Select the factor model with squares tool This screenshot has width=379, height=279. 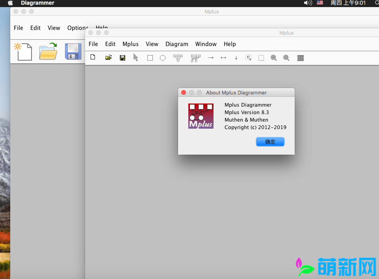[178, 58]
